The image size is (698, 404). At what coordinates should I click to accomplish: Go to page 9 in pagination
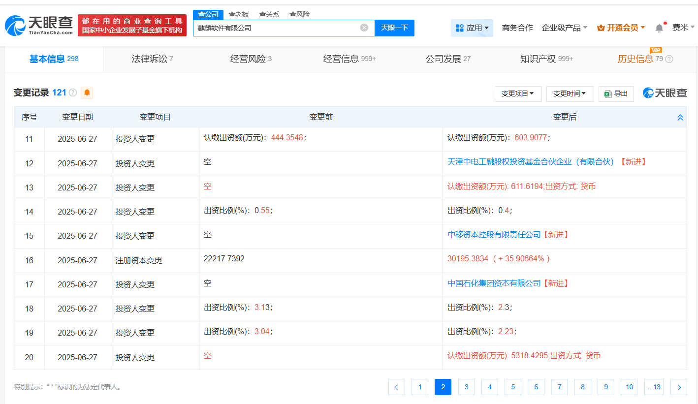click(x=606, y=387)
